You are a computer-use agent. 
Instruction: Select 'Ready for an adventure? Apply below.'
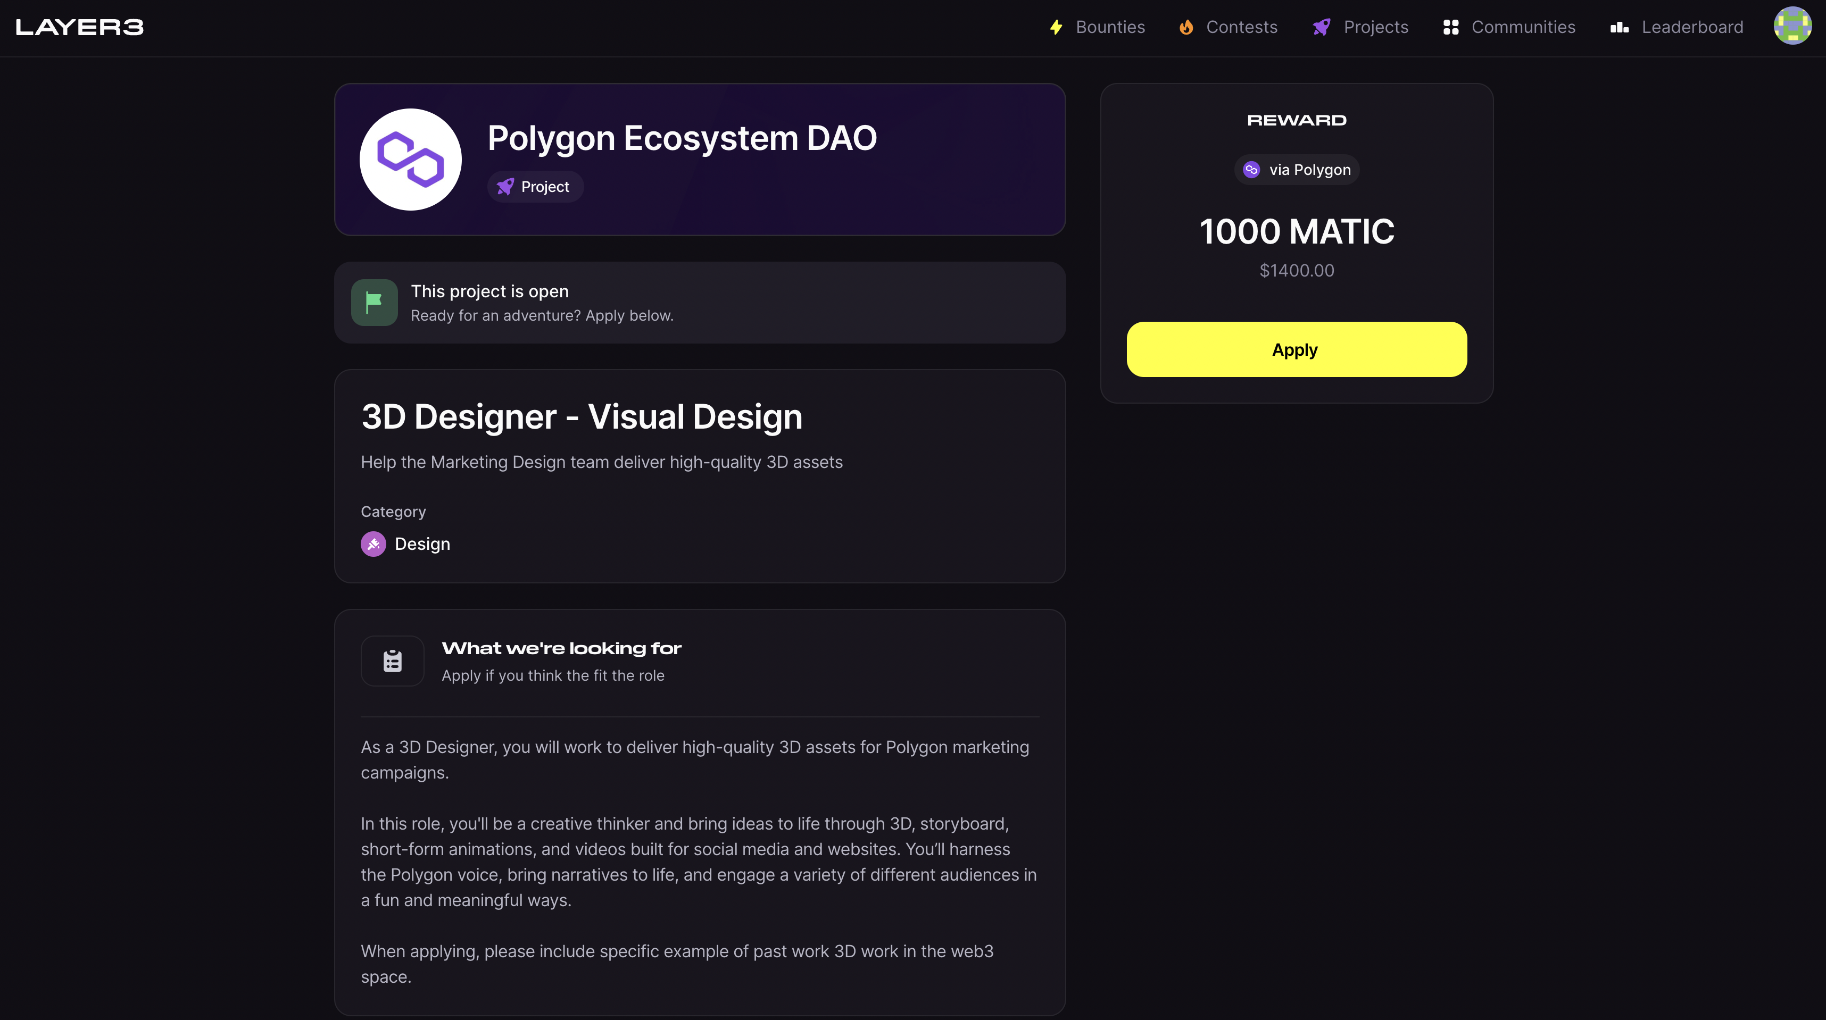pyautogui.click(x=542, y=315)
